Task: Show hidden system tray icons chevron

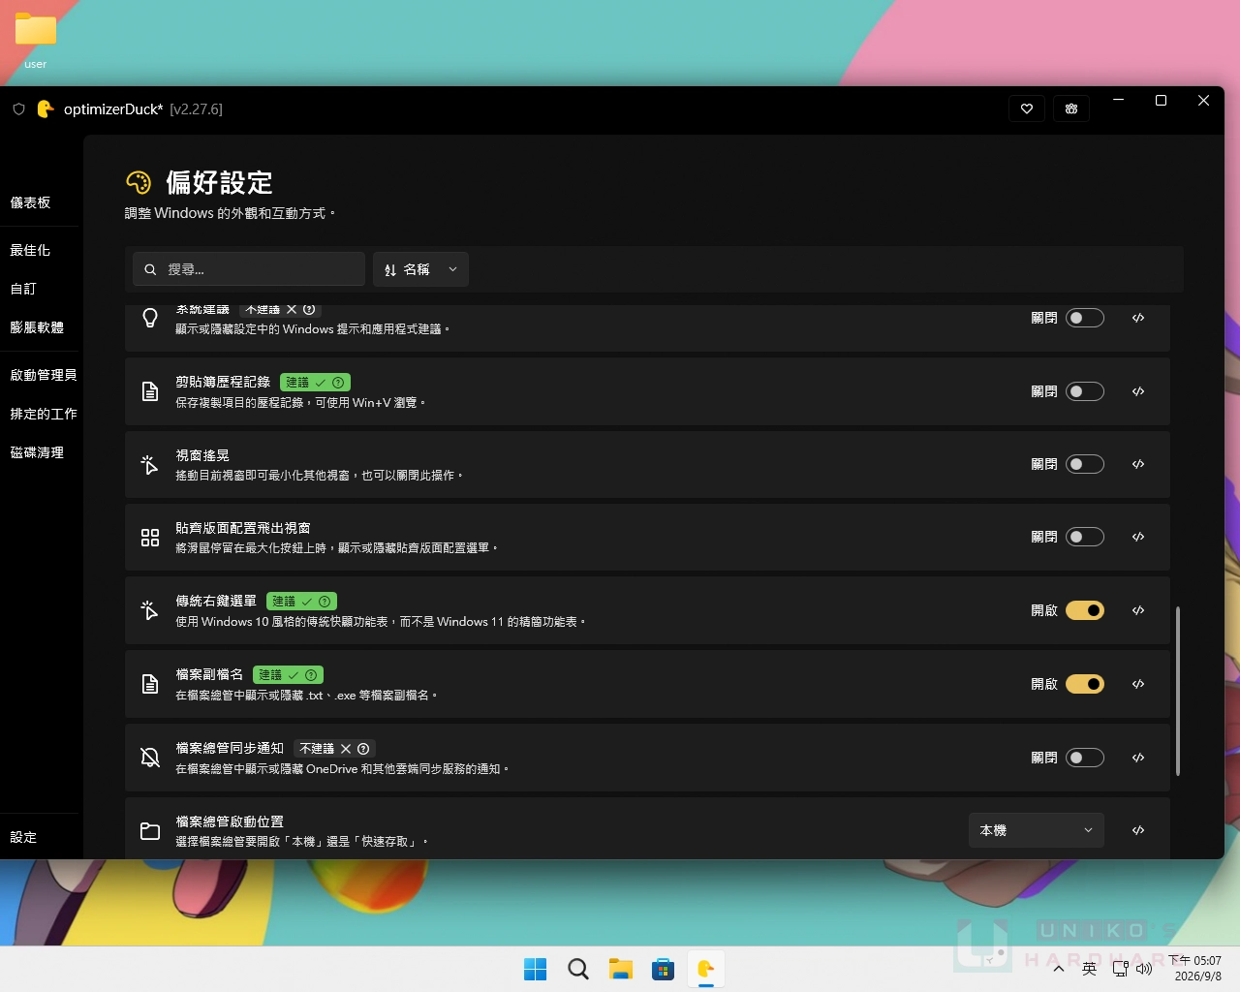Action: 1059,969
